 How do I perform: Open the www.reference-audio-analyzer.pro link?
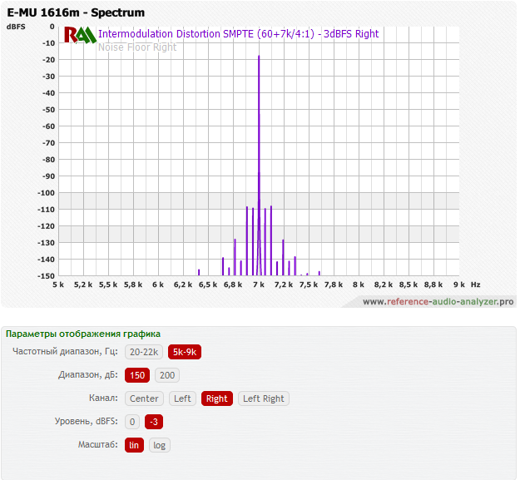click(438, 301)
